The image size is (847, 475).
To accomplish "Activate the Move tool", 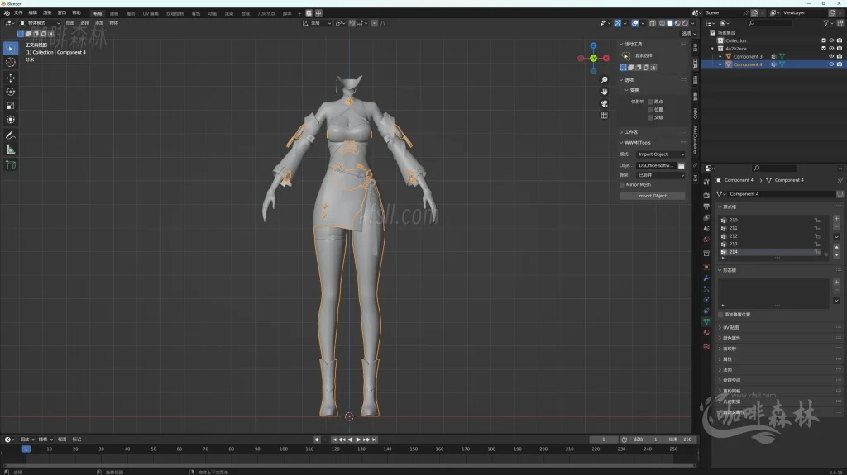I will 10,78.
